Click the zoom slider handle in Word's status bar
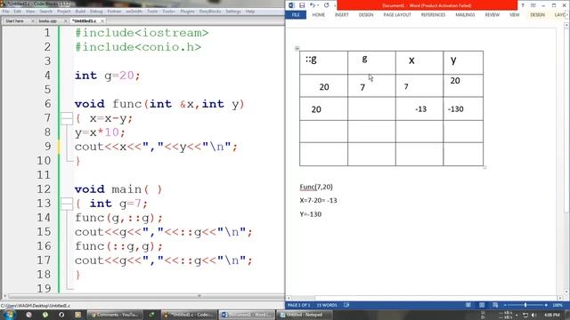Screen dimensions: 570x320 pyautogui.click(x=525, y=305)
